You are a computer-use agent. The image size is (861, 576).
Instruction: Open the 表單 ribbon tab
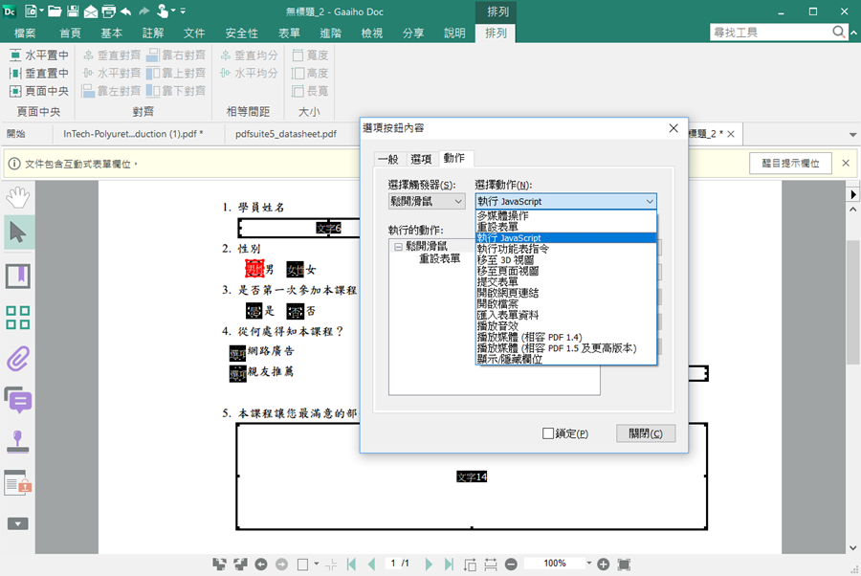tap(289, 33)
